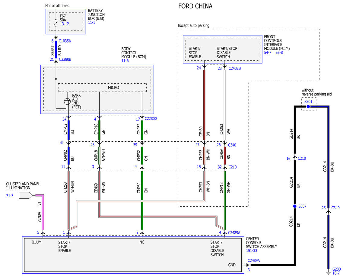Click the BU-RD wire color label
Viewport: 362px width, 280px height.
click(x=60, y=50)
